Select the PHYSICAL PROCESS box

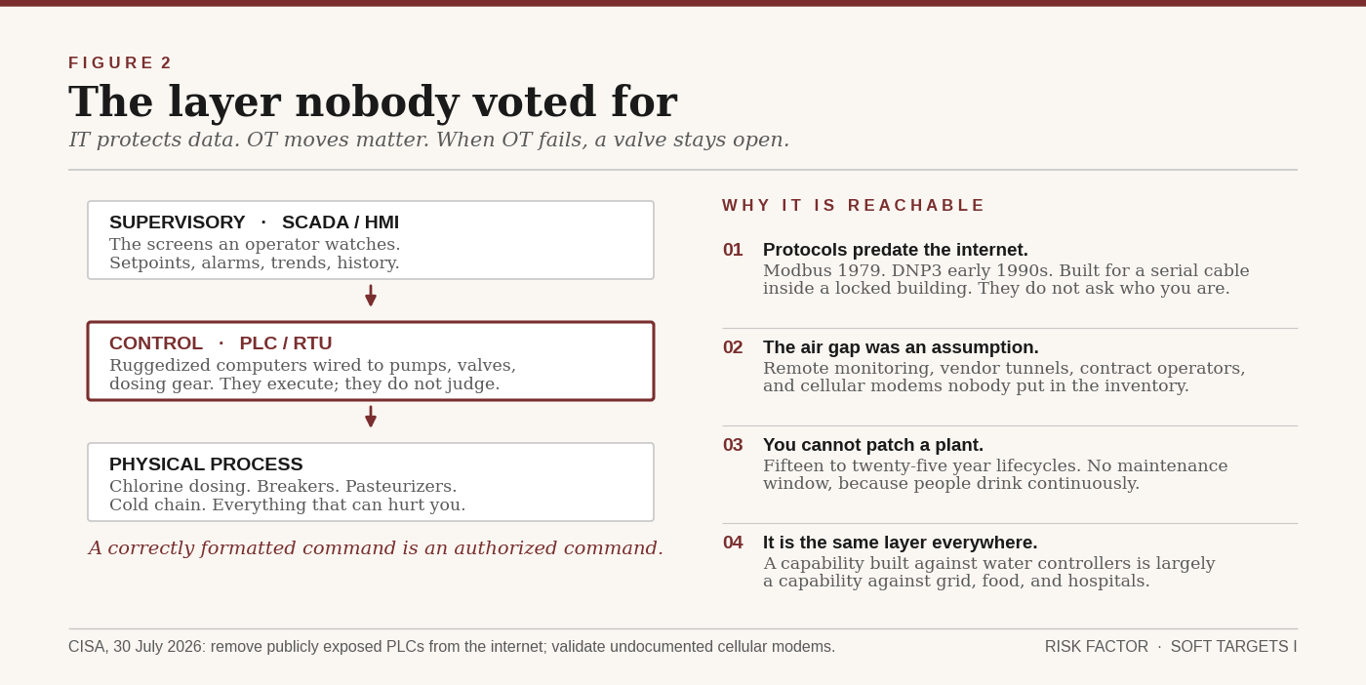pyautogui.click(x=371, y=482)
